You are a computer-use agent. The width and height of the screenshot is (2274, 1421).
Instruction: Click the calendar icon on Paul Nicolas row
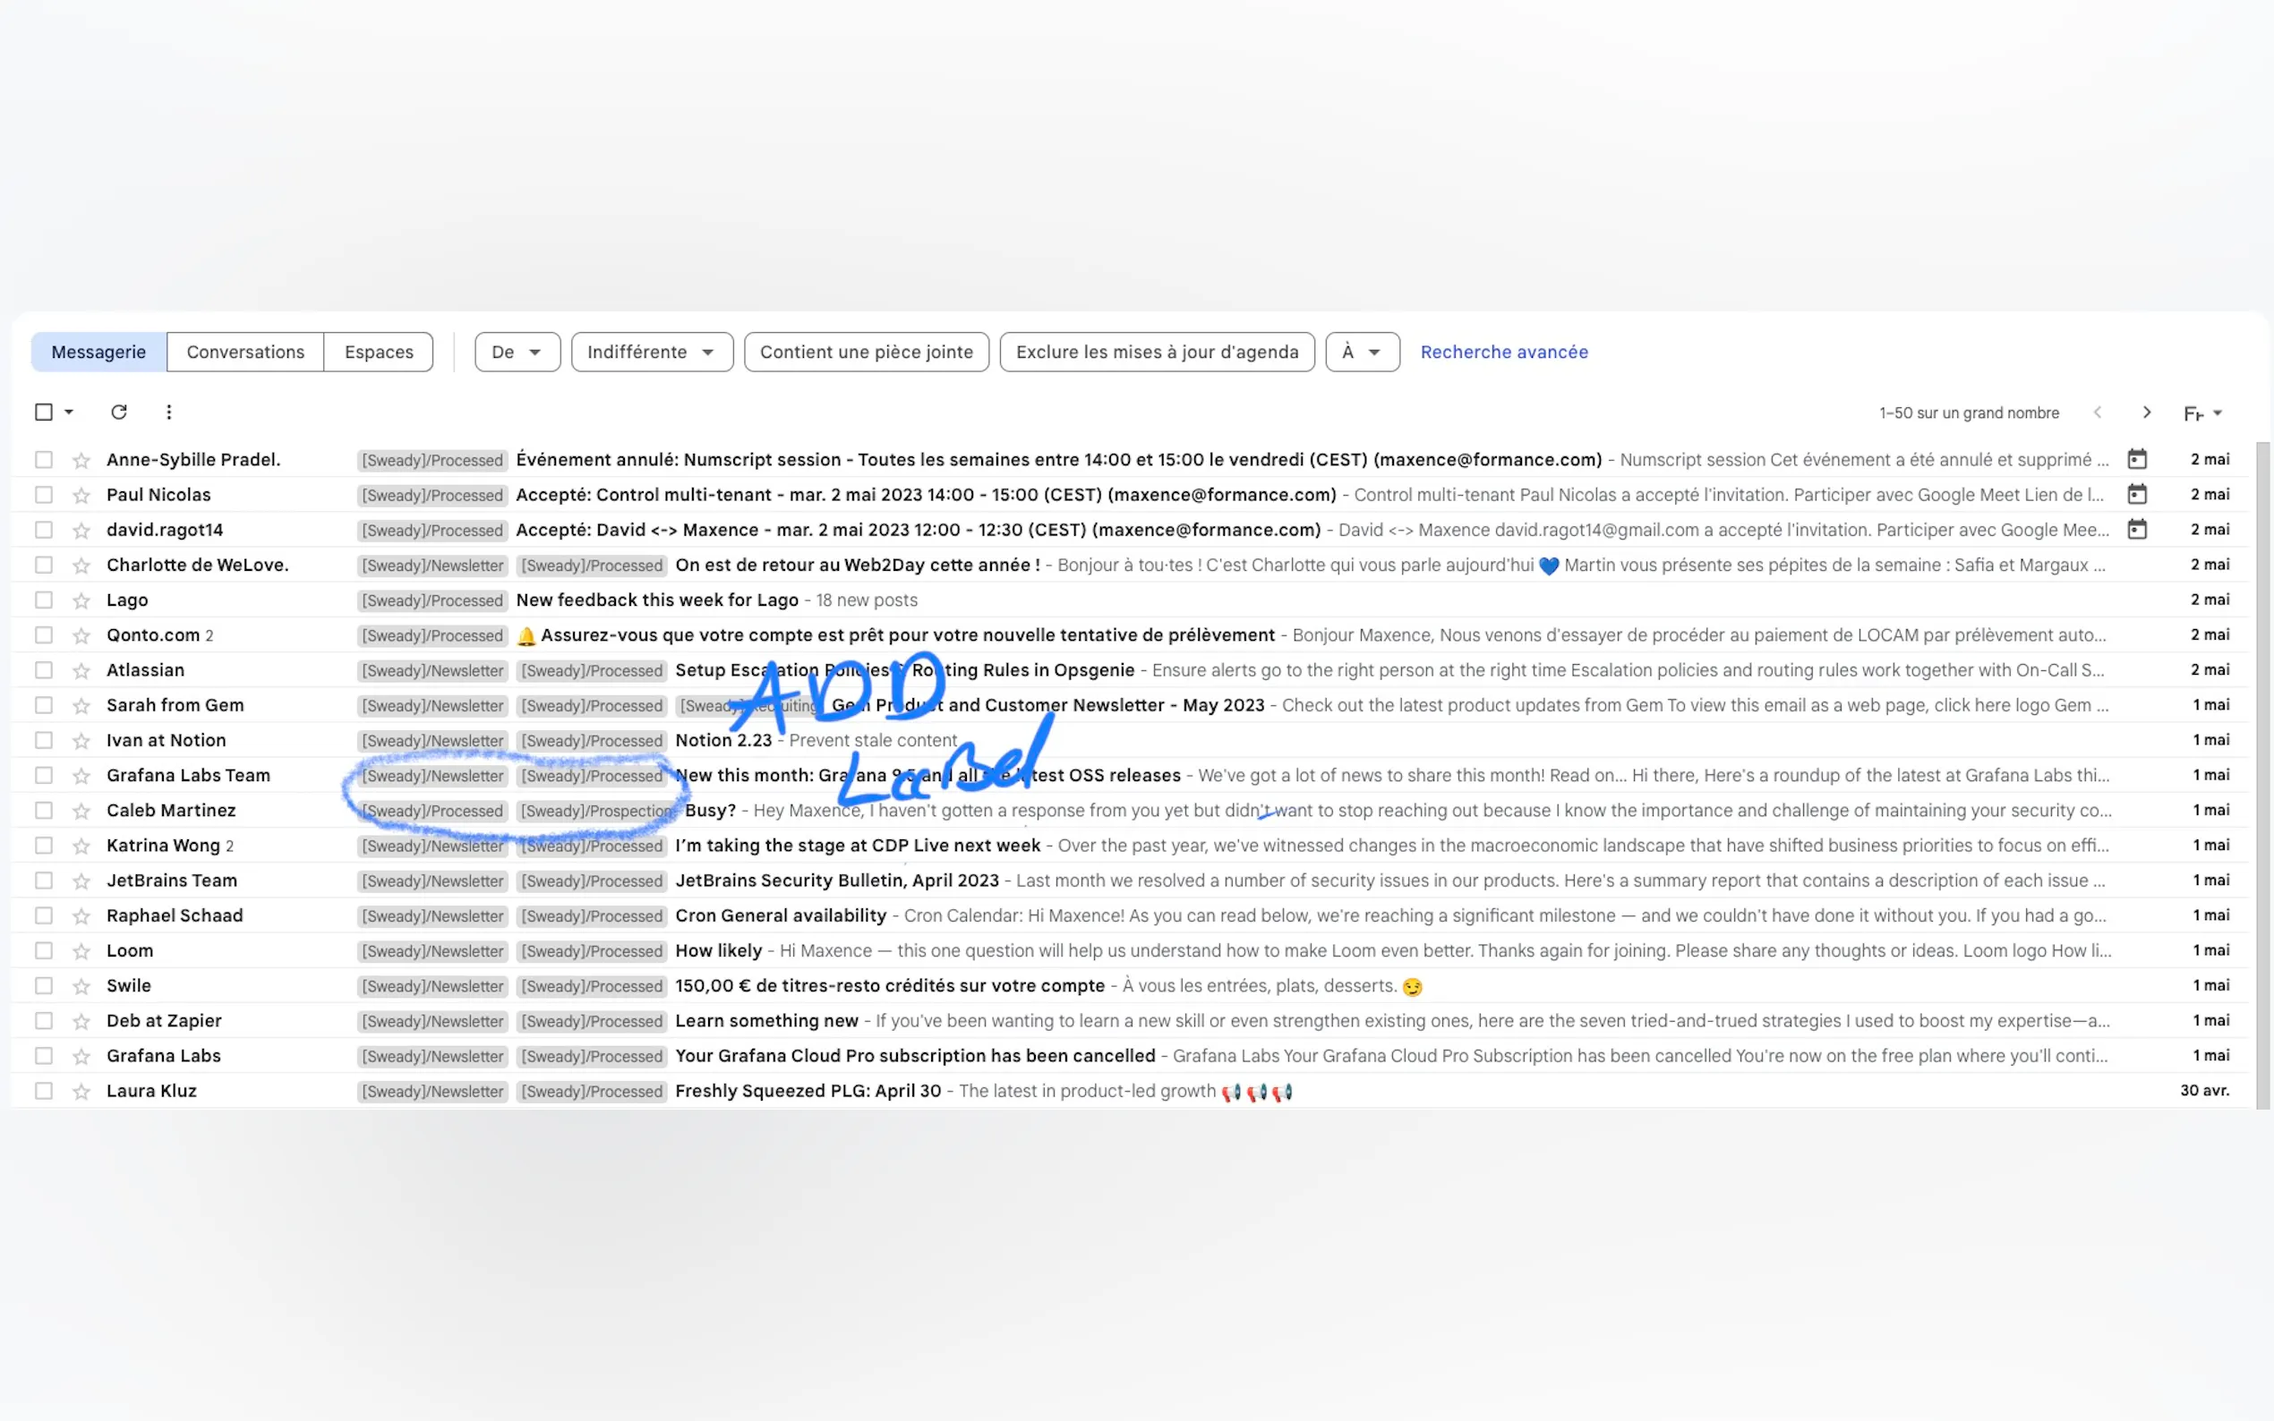click(2137, 494)
